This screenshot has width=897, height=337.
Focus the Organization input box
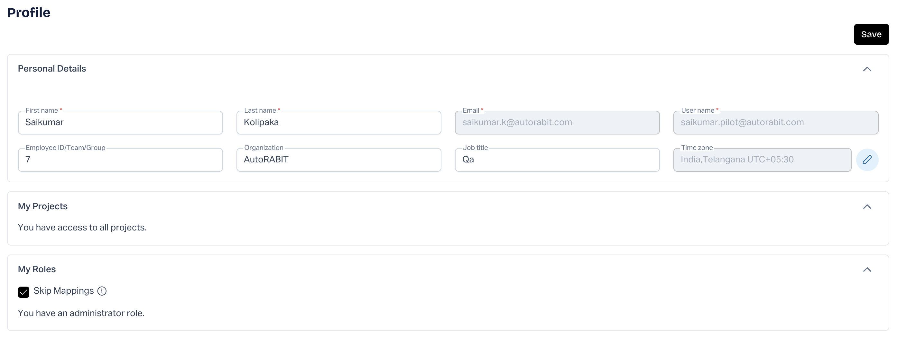click(338, 160)
